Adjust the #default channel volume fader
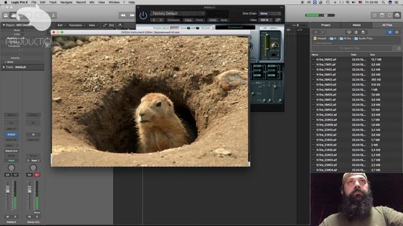 pos(8,190)
